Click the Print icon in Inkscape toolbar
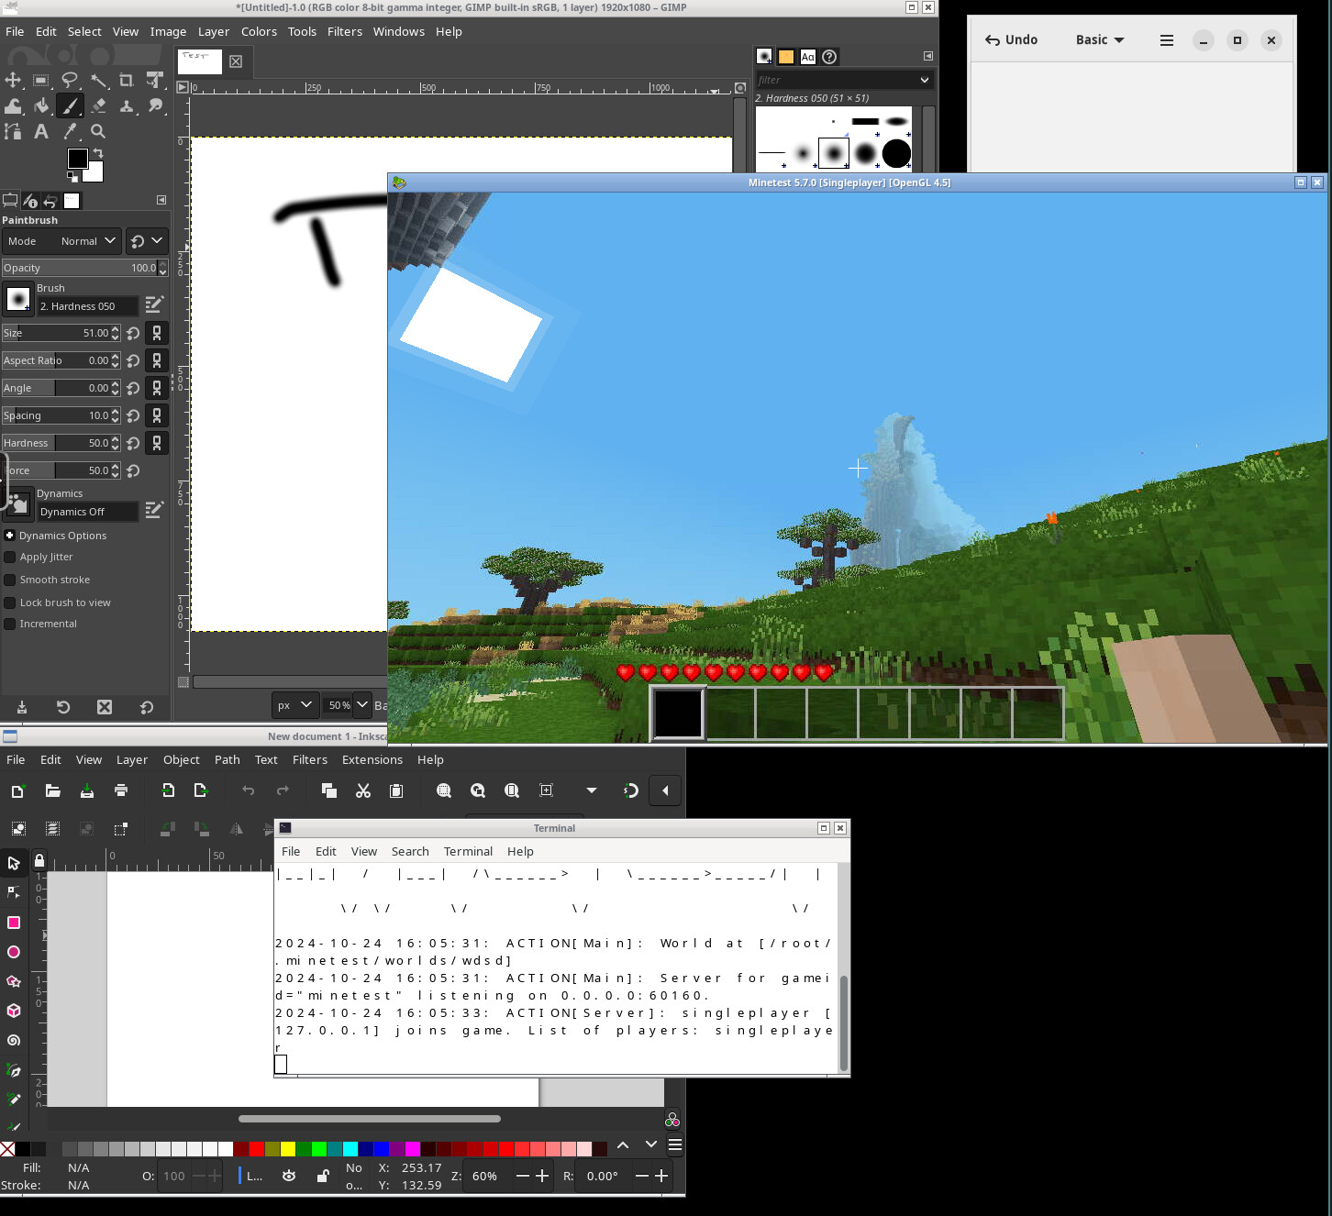This screenshot has height=1216, width=1332. [121, 790]
